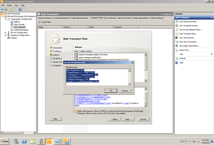
Task: Click the State column header
Action: 101,27
